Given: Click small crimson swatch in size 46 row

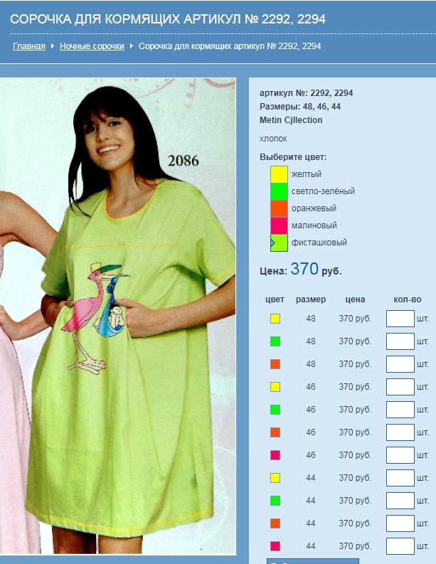Looking at the screenshot, I should (275, 455).
